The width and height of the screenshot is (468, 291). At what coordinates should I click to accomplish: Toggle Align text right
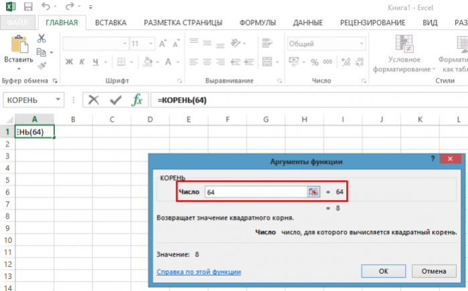click(x=220, y=62)
